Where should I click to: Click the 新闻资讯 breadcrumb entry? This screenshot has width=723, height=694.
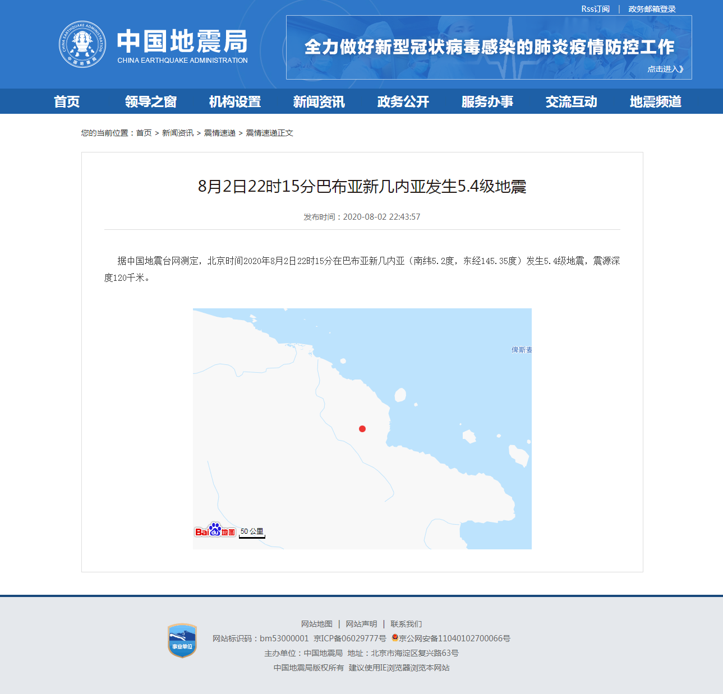click(177, 133)
